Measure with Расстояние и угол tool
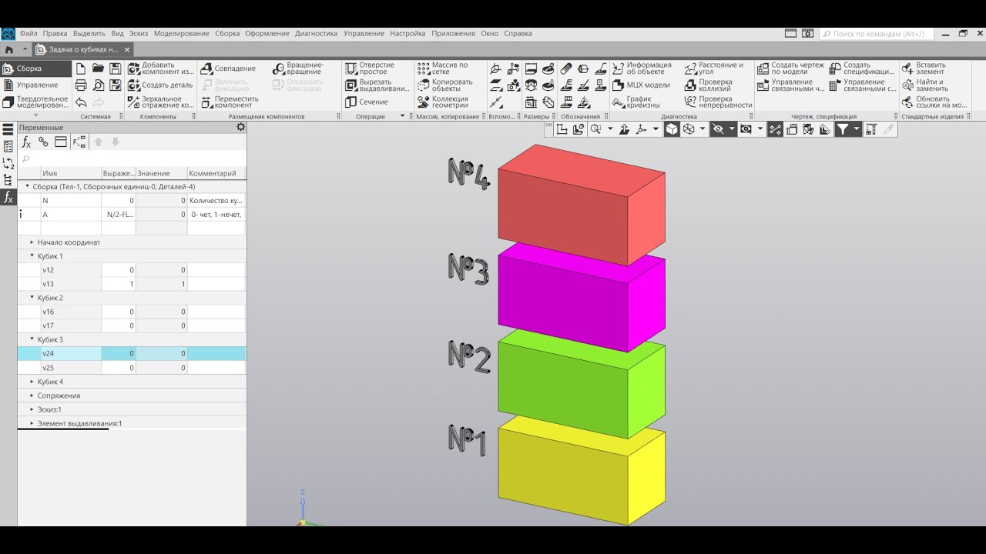 pyautogui.click(x=714, y=68)
